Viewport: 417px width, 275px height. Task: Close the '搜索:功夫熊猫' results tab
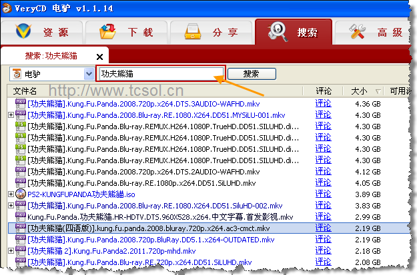tap(99, 57)
